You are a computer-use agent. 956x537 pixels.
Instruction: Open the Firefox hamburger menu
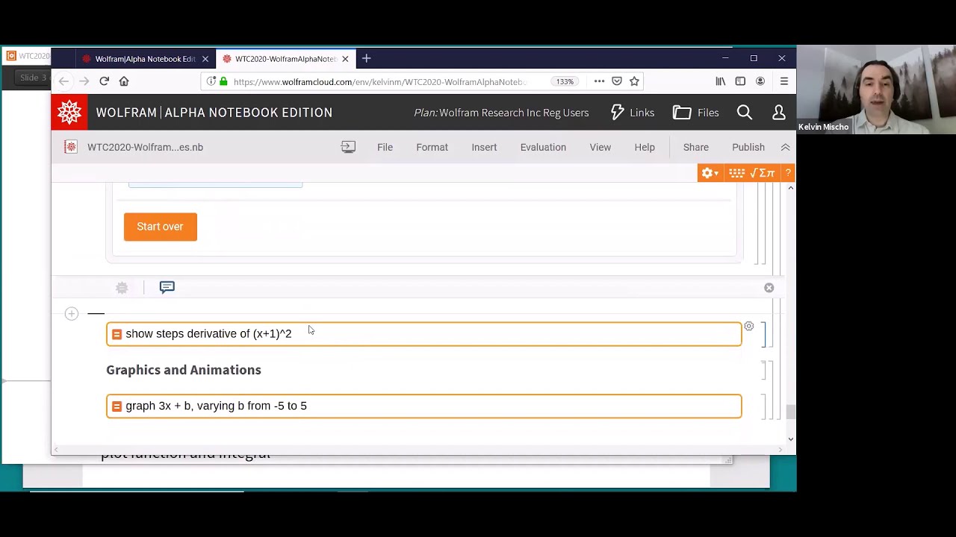pyautogui.click(x=783, y=81)
